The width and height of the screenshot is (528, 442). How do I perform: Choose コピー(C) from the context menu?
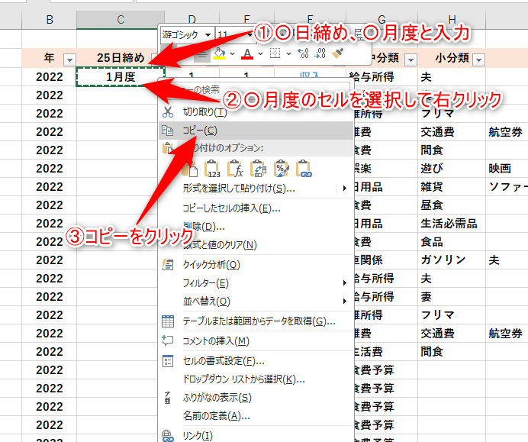point(256,131)
